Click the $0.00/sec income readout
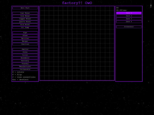Screen dimensions: 154x115 coord(121,10)
